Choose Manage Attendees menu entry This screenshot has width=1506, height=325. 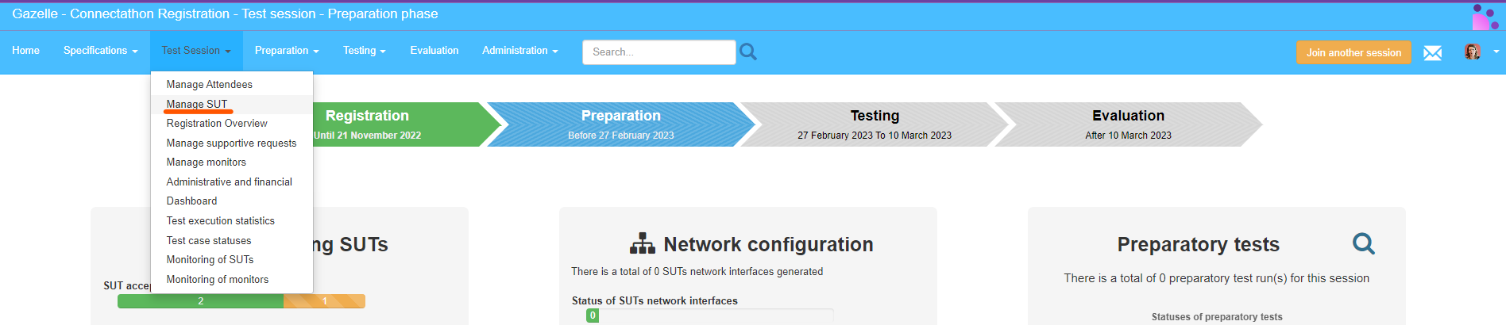tap(209, 84)
